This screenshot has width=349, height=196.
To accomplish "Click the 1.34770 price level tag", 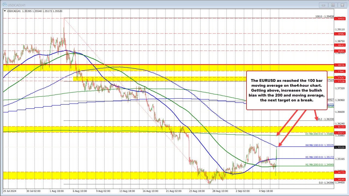I will coord(340,172).
